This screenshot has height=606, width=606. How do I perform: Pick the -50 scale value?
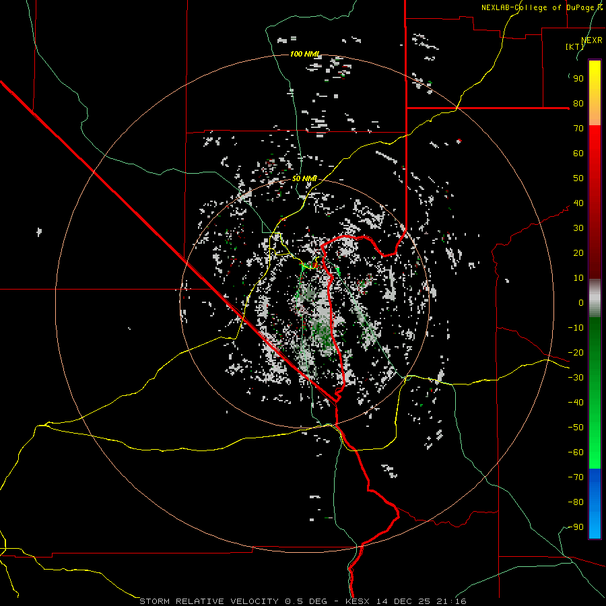coord(576,428)
